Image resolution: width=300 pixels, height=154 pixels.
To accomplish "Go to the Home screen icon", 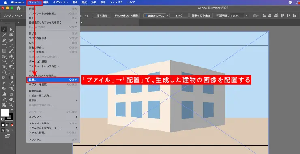I will (x=19, y=8).
